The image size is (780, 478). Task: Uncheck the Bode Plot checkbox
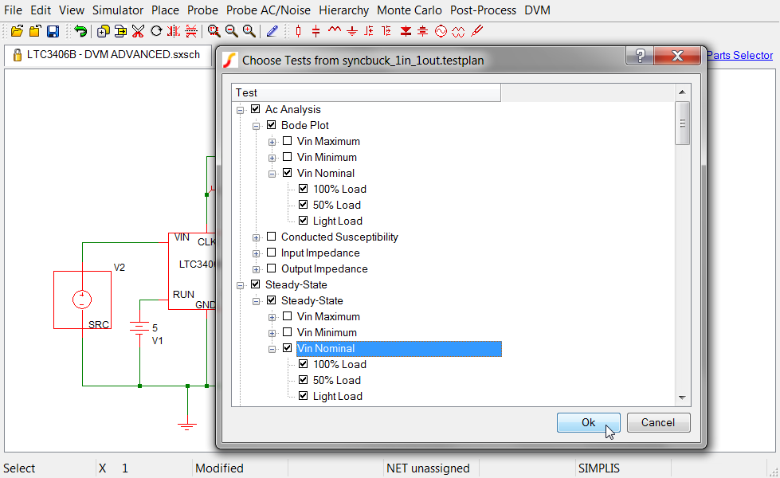click(272, 125)
